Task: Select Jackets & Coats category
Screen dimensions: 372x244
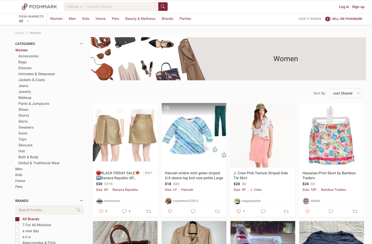Action: (x=32, y=80)
